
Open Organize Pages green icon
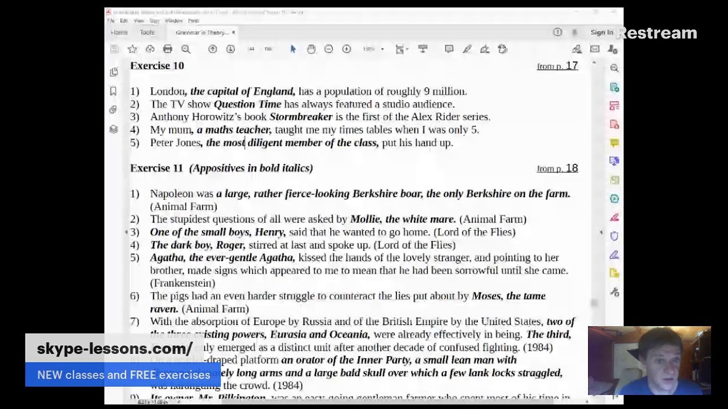pyautogui.click(x=614, y=180)
